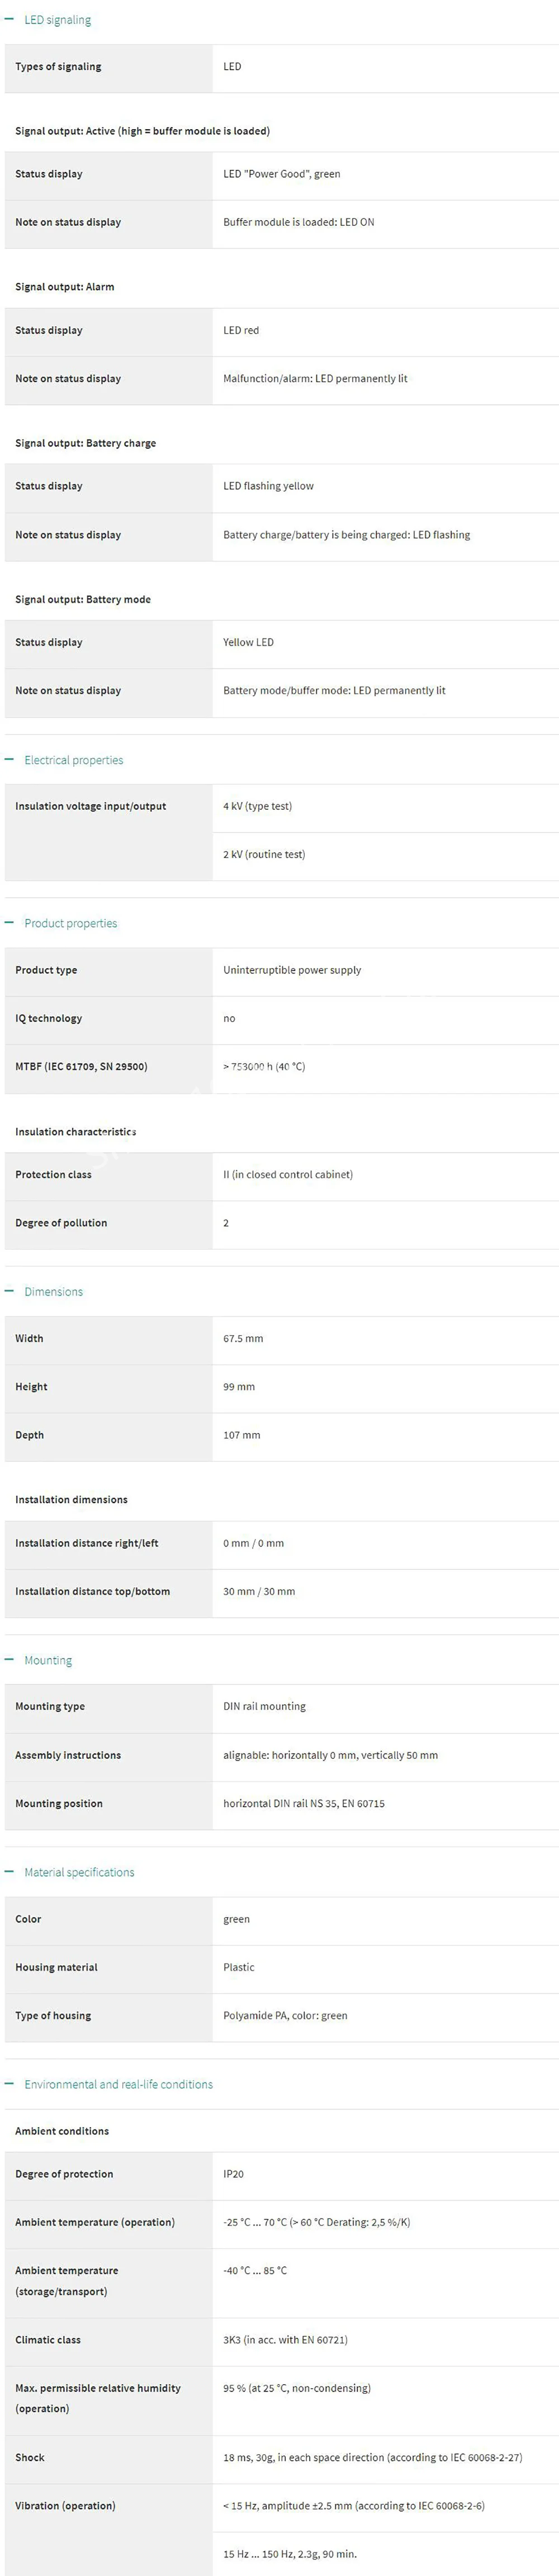Screen dimensions: 559x2576
Task: Click the DIN rail mounting value
Action: (x=264, y=1707)
